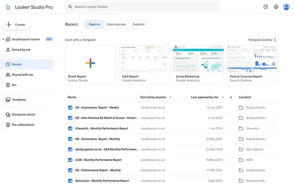Click report icon for AGM row
Screen dimensions: 294x185
pos(70,160)
